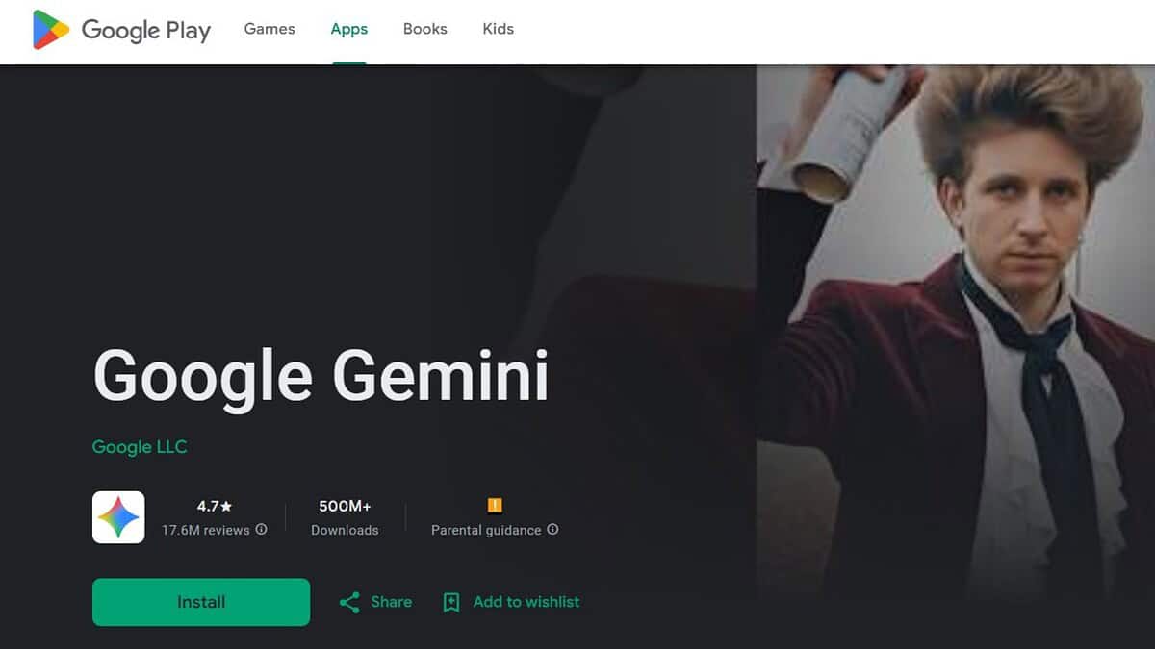Open info icon beside 17.6M reviews
1155x649 pixels.
click(262, 530)
